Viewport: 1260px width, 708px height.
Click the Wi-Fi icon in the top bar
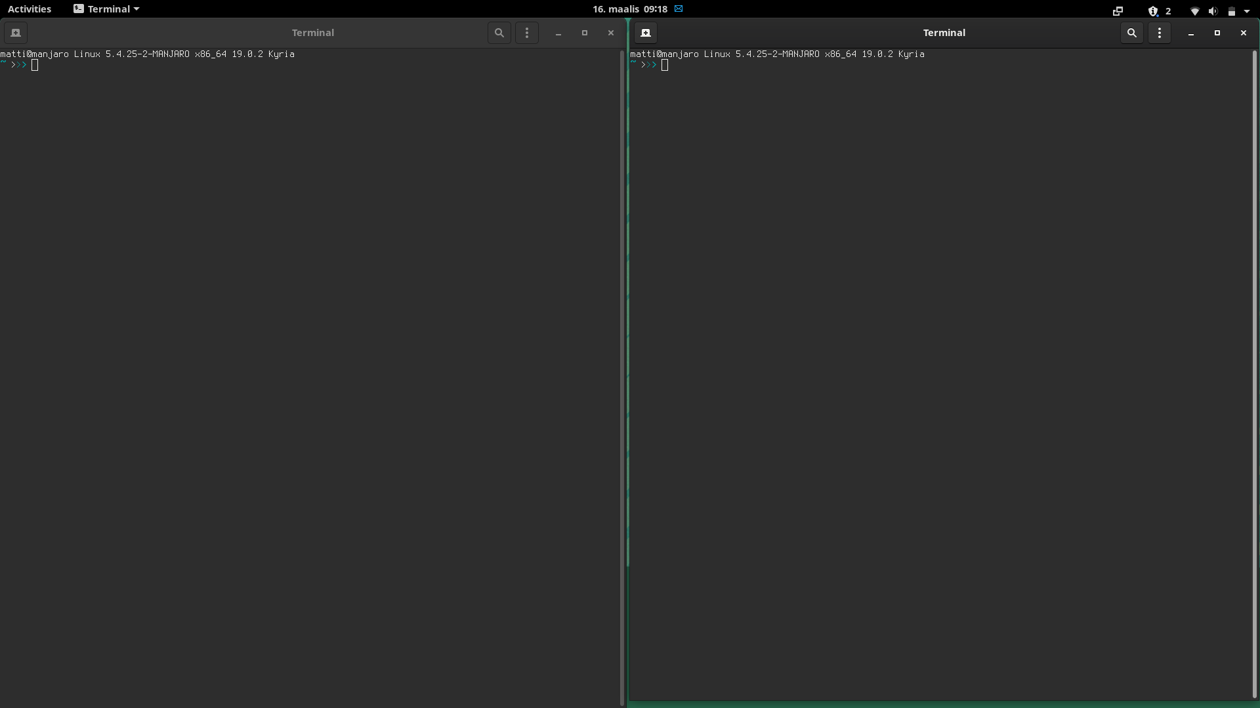1193,11
